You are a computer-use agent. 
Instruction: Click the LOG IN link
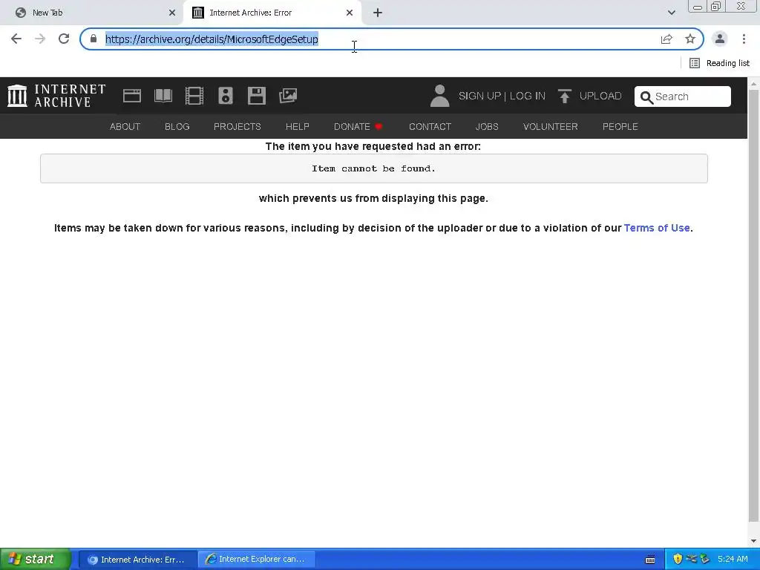coord(528,96)
